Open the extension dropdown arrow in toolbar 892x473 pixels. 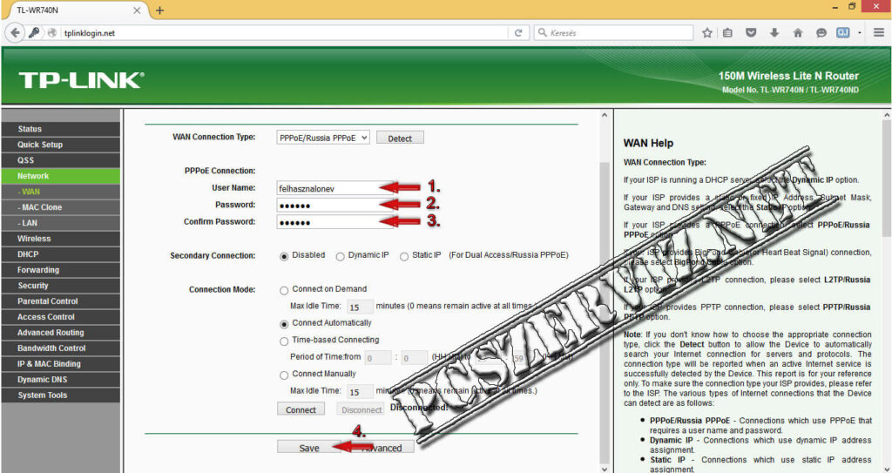pos(860,33)
